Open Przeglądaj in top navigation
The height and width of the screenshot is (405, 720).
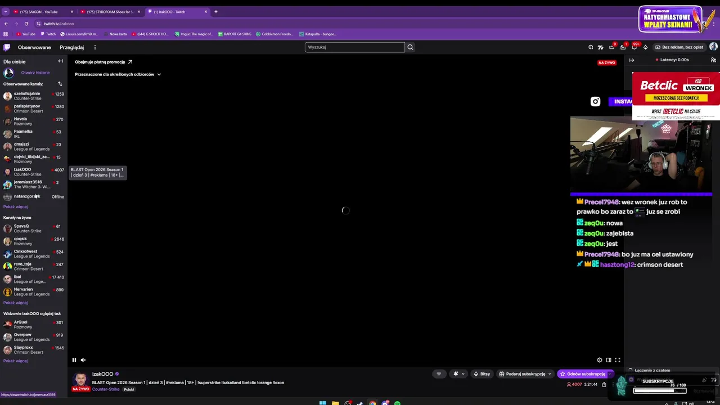(72, 47)
